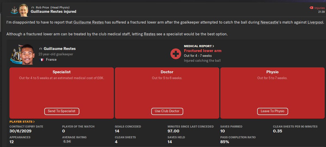Viewport: 326px width, 147px height.
Task: Select the Doctor treatment card title
Action: 167,72
